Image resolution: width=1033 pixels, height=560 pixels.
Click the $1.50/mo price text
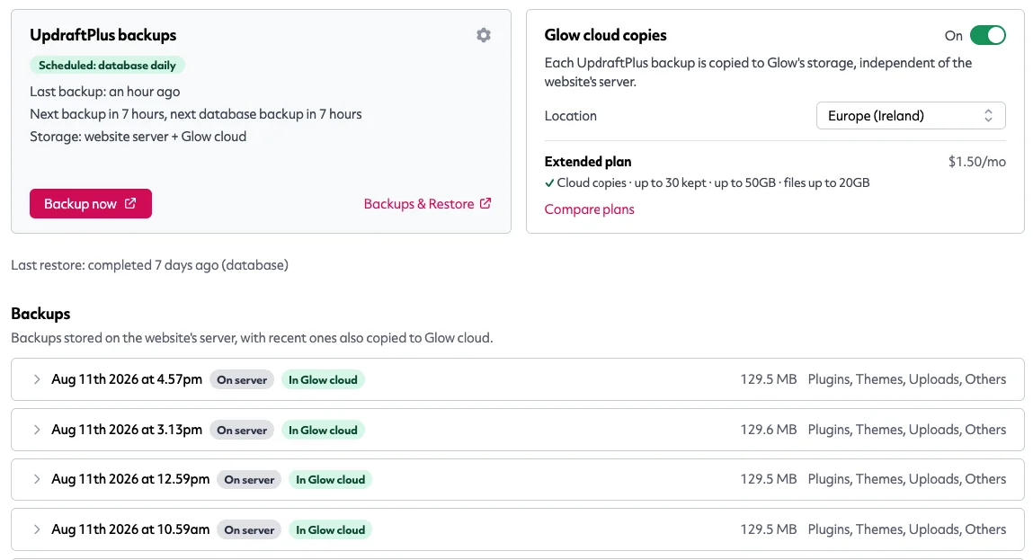pyautogui.click(x=977, y=162)
